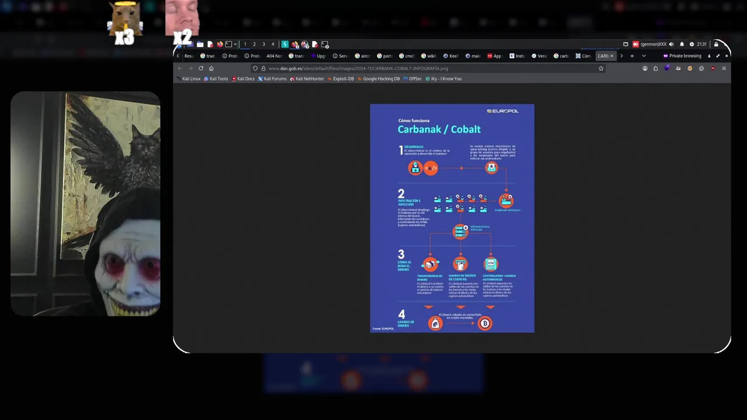The image size is (747, 420).
Task: Open the Kali Linux bookmark
Action: coord(189,79)
